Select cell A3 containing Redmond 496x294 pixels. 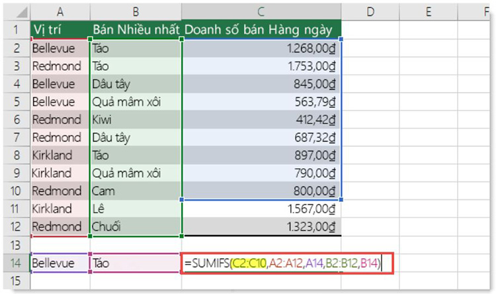(x=60, y=66)
